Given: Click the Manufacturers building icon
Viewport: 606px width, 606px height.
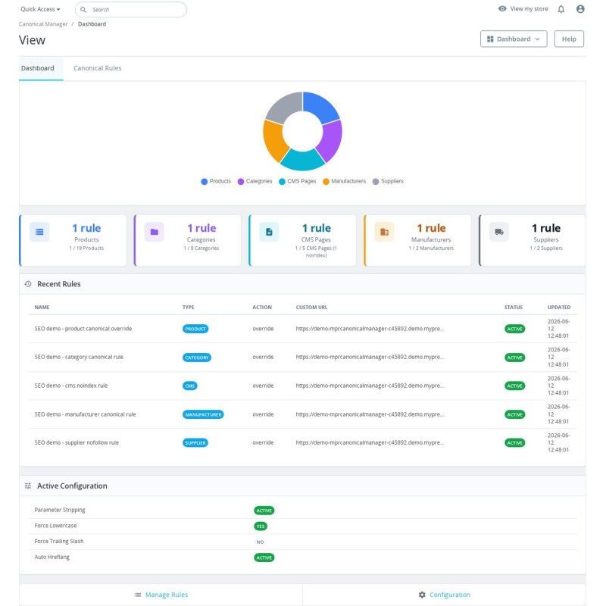Looking at the screenshot, I should click(x=384, y=232).
